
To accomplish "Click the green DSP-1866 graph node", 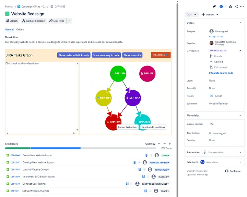I will pos(118,74).
